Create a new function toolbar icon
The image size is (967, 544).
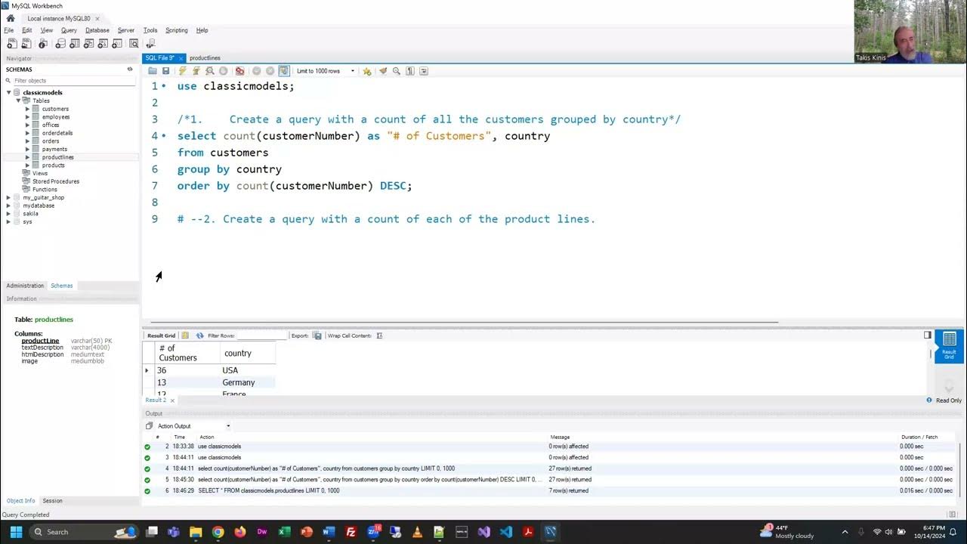point(117,44)
